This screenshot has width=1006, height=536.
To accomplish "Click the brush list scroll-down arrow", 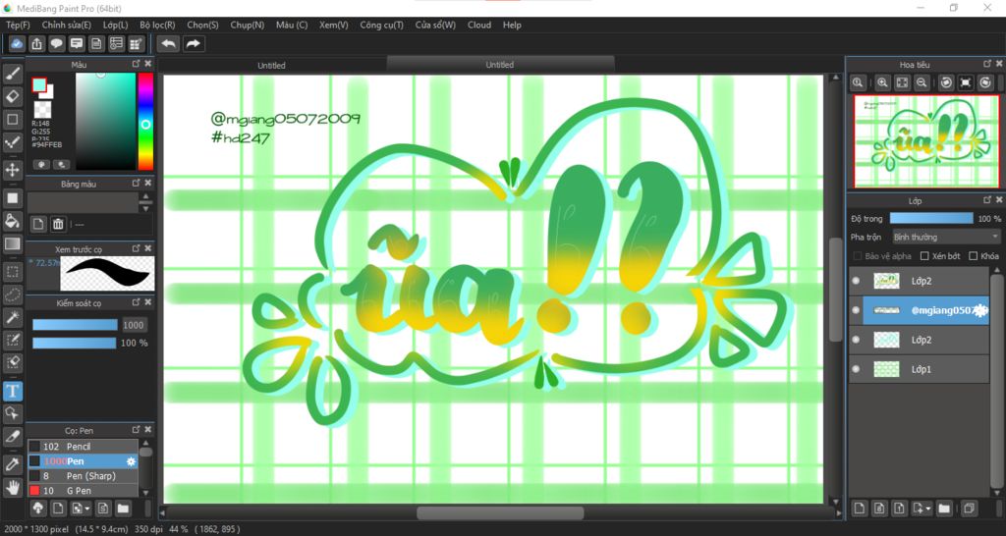I will pyautogui.click(x=146, y=493).
